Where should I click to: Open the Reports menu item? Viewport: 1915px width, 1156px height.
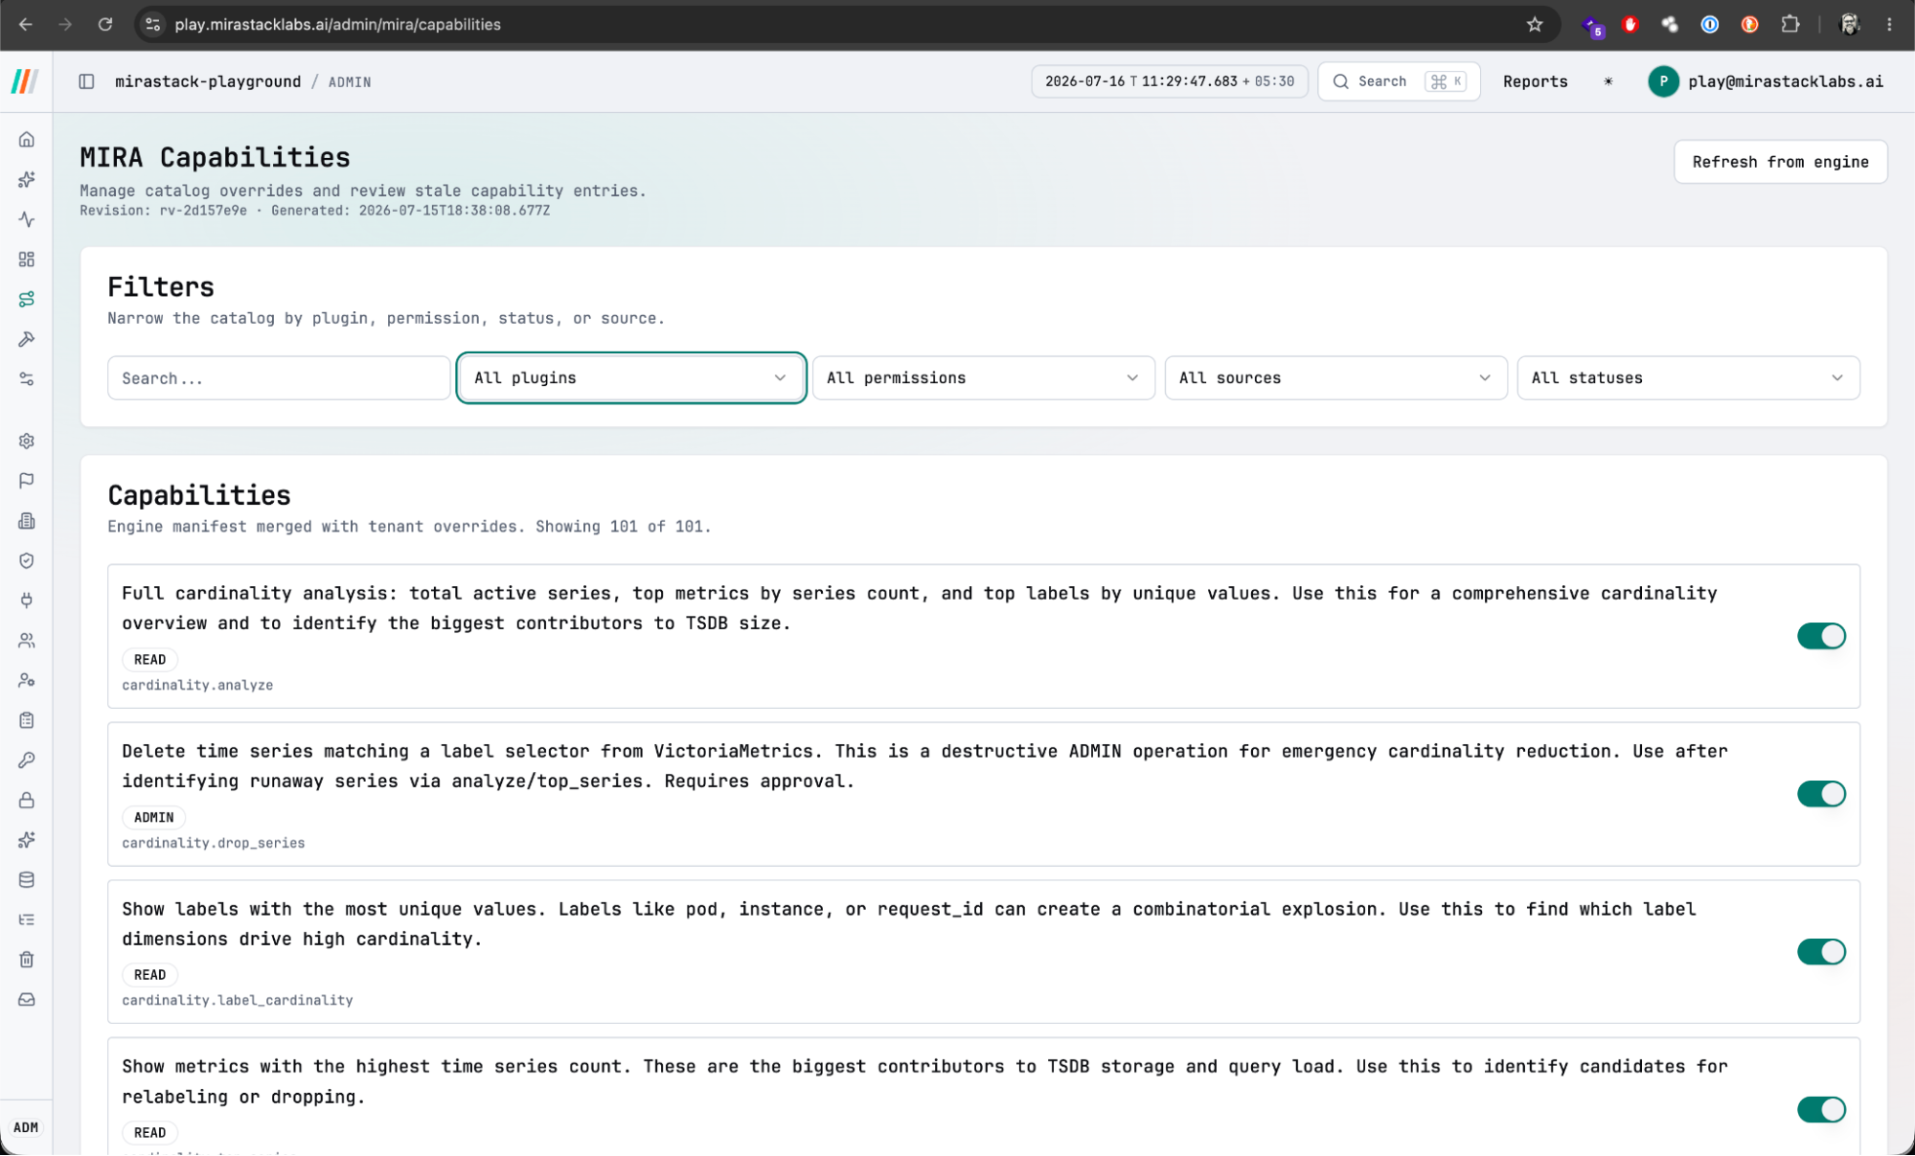click(x=1535, y=81)
